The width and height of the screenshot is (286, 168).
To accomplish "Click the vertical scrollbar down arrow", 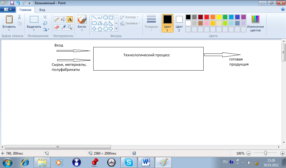I will click(x=284, y=143).
